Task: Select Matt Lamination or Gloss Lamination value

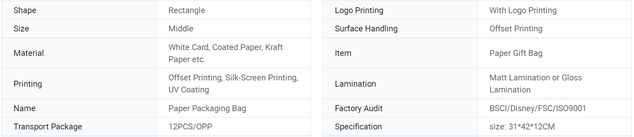Action: click(536, 84)
